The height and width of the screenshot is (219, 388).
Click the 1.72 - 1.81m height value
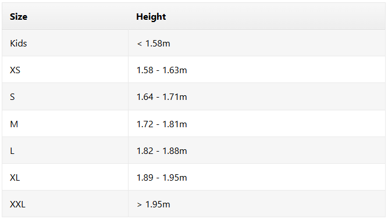pyautogui.click(x=162, y=124)
